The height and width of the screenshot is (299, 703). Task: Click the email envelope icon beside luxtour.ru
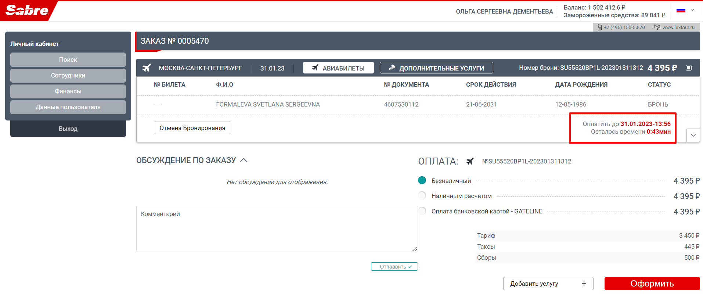click(x=657, y=28)
